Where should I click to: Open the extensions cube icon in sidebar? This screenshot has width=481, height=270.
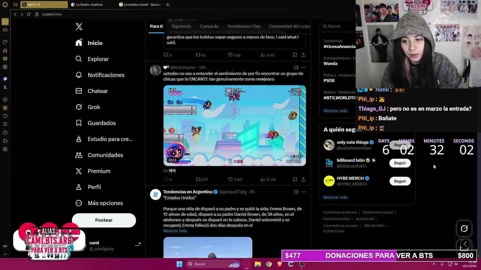[5, 141]
